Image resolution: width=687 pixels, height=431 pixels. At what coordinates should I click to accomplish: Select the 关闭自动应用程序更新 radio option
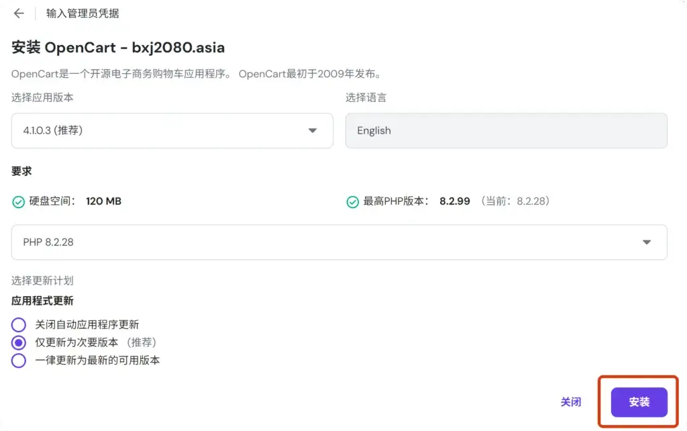pyautogui.click(x=19, y=325)
